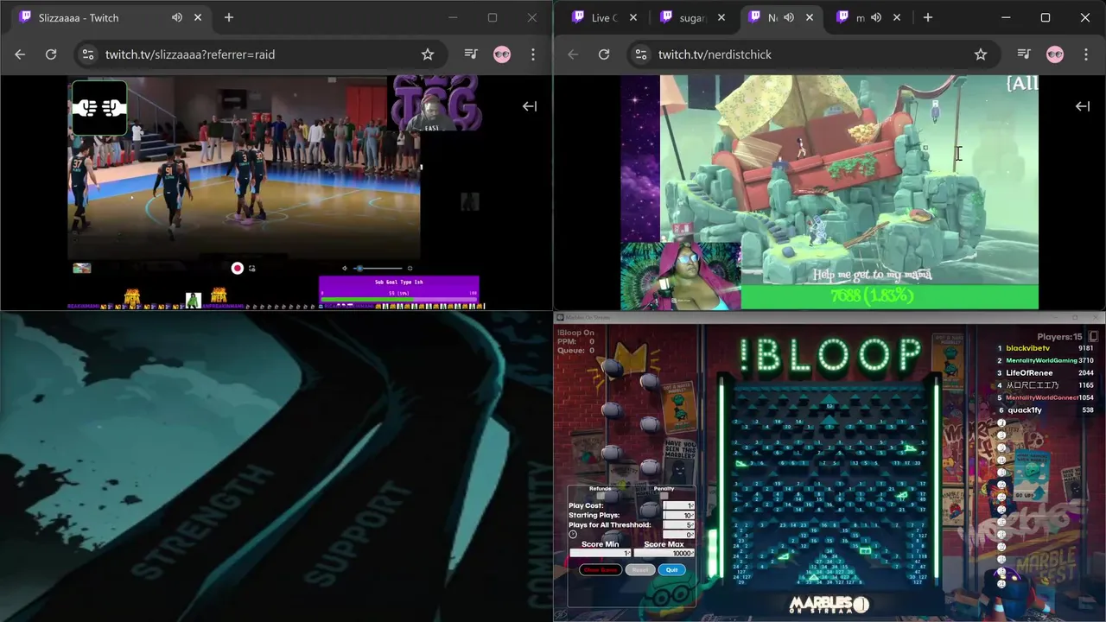Toggle the Refunds checkbox in Marbles
The height and width of the screenshot is (622, 1106).
click(x=601, y=496)
